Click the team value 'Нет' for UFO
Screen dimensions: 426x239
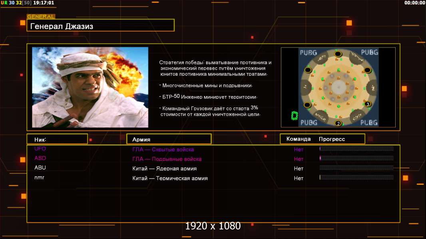pos(299,149)
